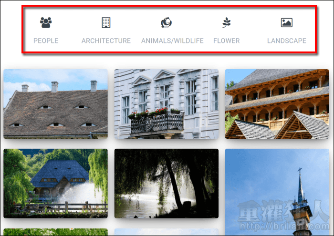Choose the FLOWER category label
334x236 pixels.
point(227,41)
